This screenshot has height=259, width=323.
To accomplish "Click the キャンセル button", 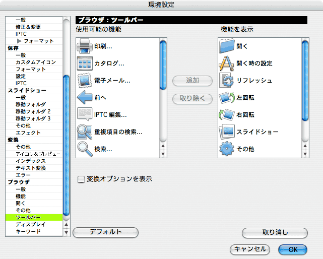I will click(250, 249).
